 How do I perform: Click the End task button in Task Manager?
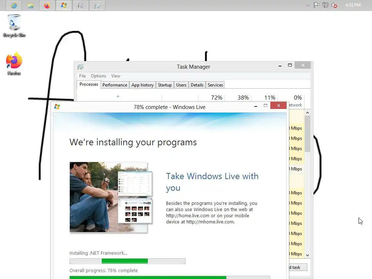click(x=298, y=267)
